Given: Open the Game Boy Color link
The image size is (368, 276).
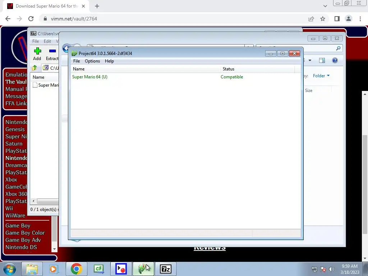Looking at the screenshot, I should pos(25,233).
